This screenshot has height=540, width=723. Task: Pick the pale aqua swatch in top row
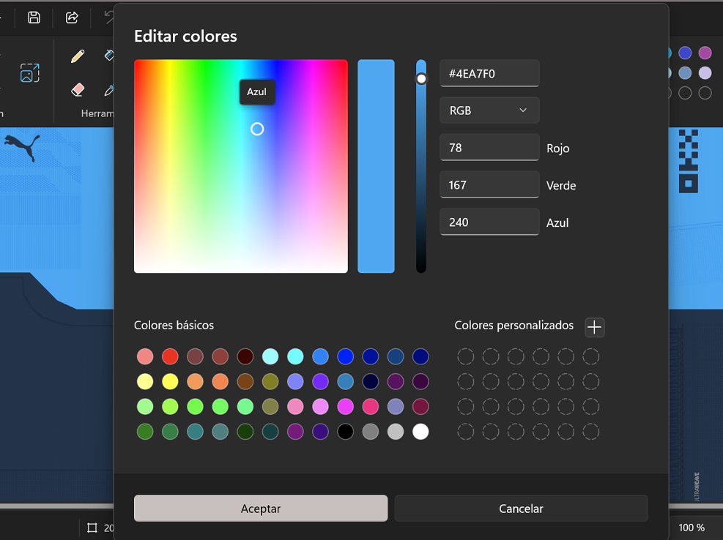pos(270,356)
